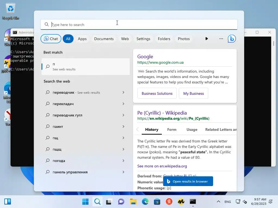Image resolution: width=278 pixels, height=208 pixels.
Task: Expand arrow for пщщ suggestion
Action: [124, 149]
